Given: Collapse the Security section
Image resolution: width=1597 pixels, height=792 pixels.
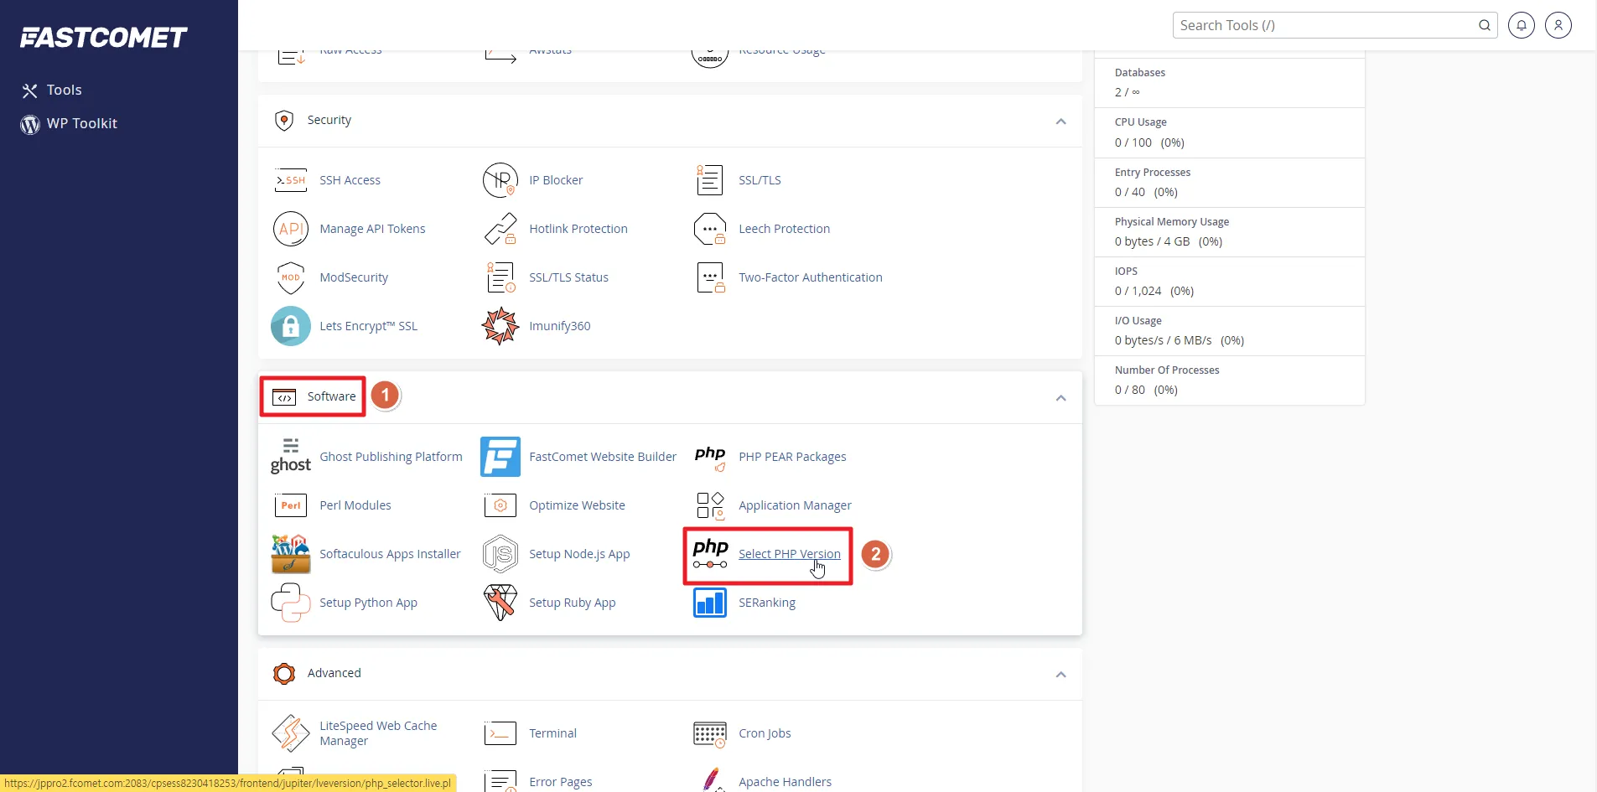Looking at the screenshot, I should (x=1060, y=122).
